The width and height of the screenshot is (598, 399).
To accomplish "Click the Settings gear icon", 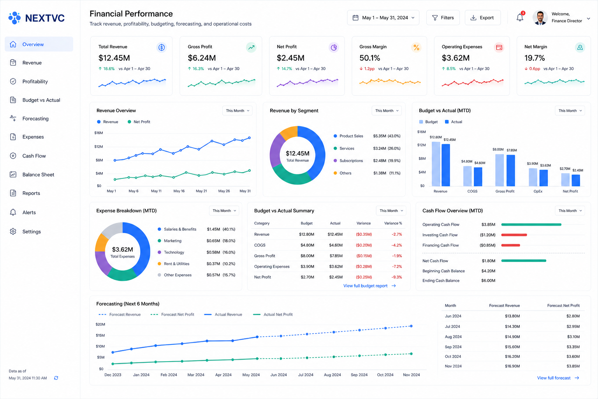I will click(13, 231).
